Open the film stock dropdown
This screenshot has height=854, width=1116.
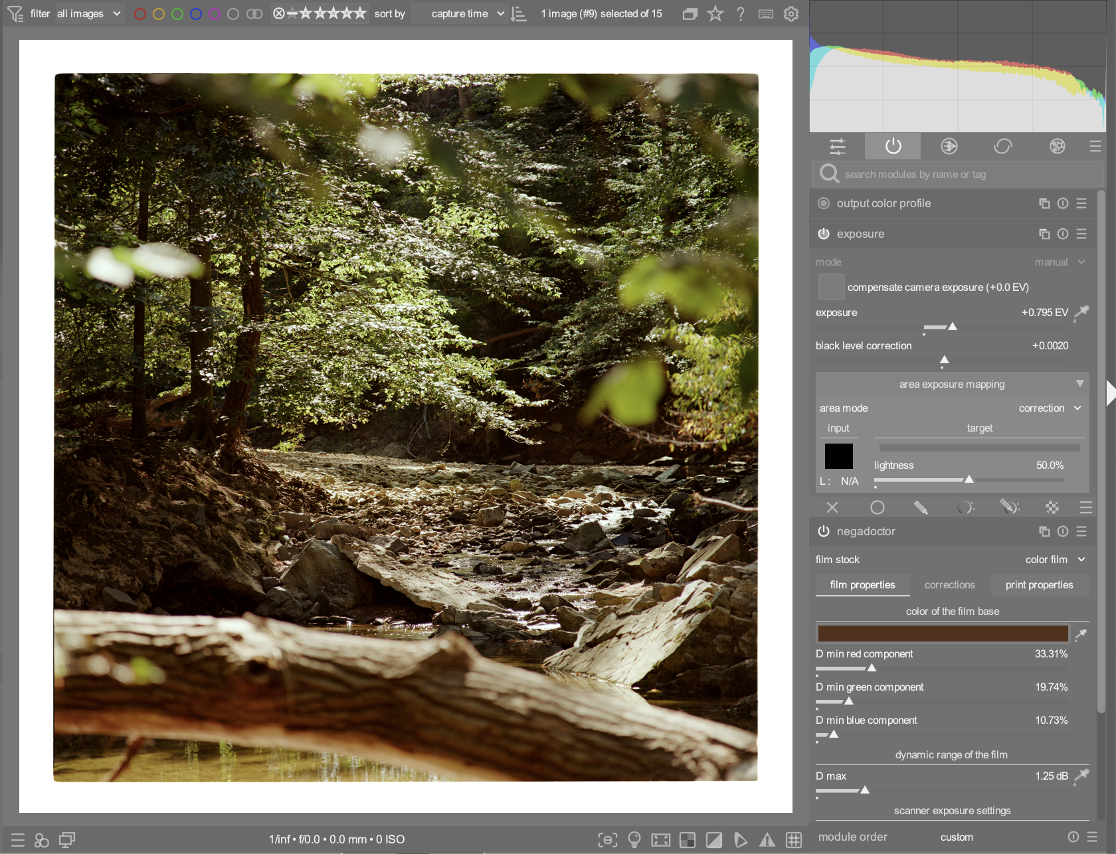(x=1054, y=559)
